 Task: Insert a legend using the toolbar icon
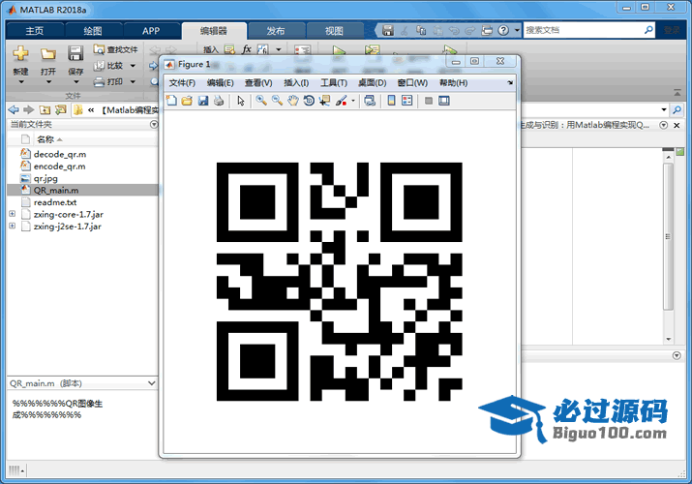point(406,101)
